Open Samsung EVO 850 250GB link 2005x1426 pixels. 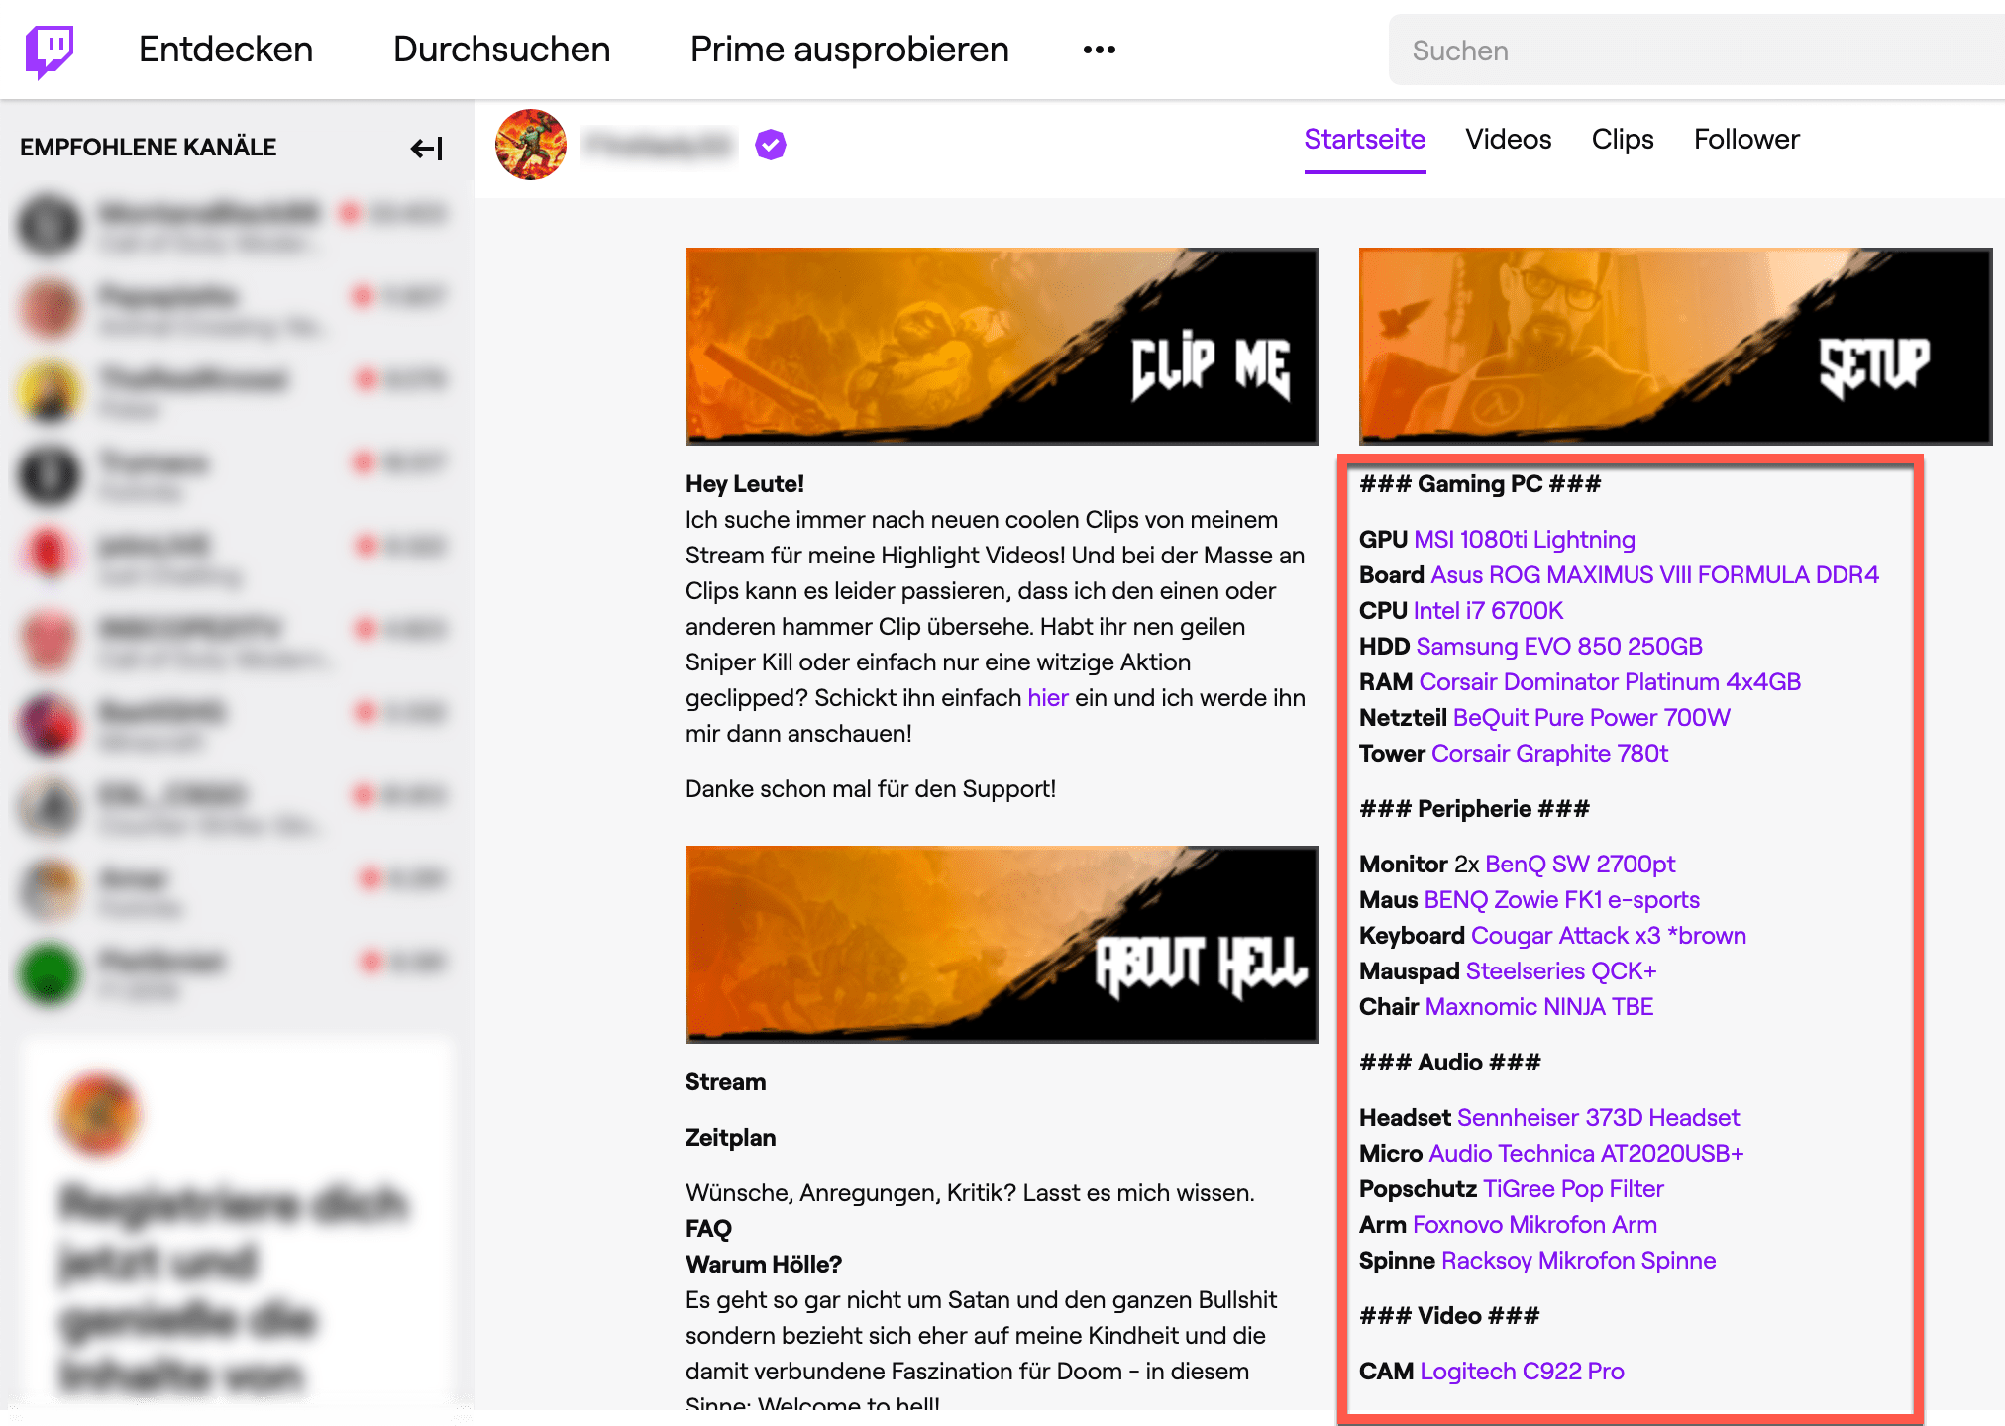click(x=1559, y=647)
